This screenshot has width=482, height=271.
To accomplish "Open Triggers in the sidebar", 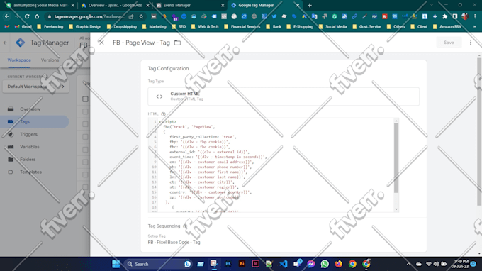I will (28, 134).
